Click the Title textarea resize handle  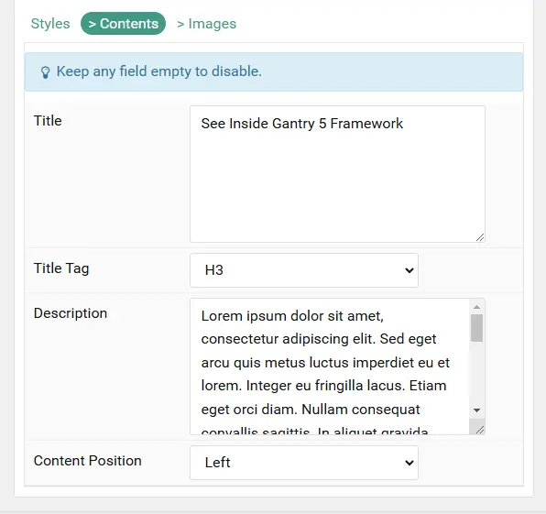coord(480,237)
